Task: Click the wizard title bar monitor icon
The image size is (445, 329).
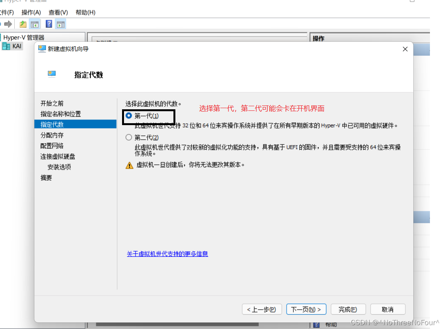Action: coord(42,49)
